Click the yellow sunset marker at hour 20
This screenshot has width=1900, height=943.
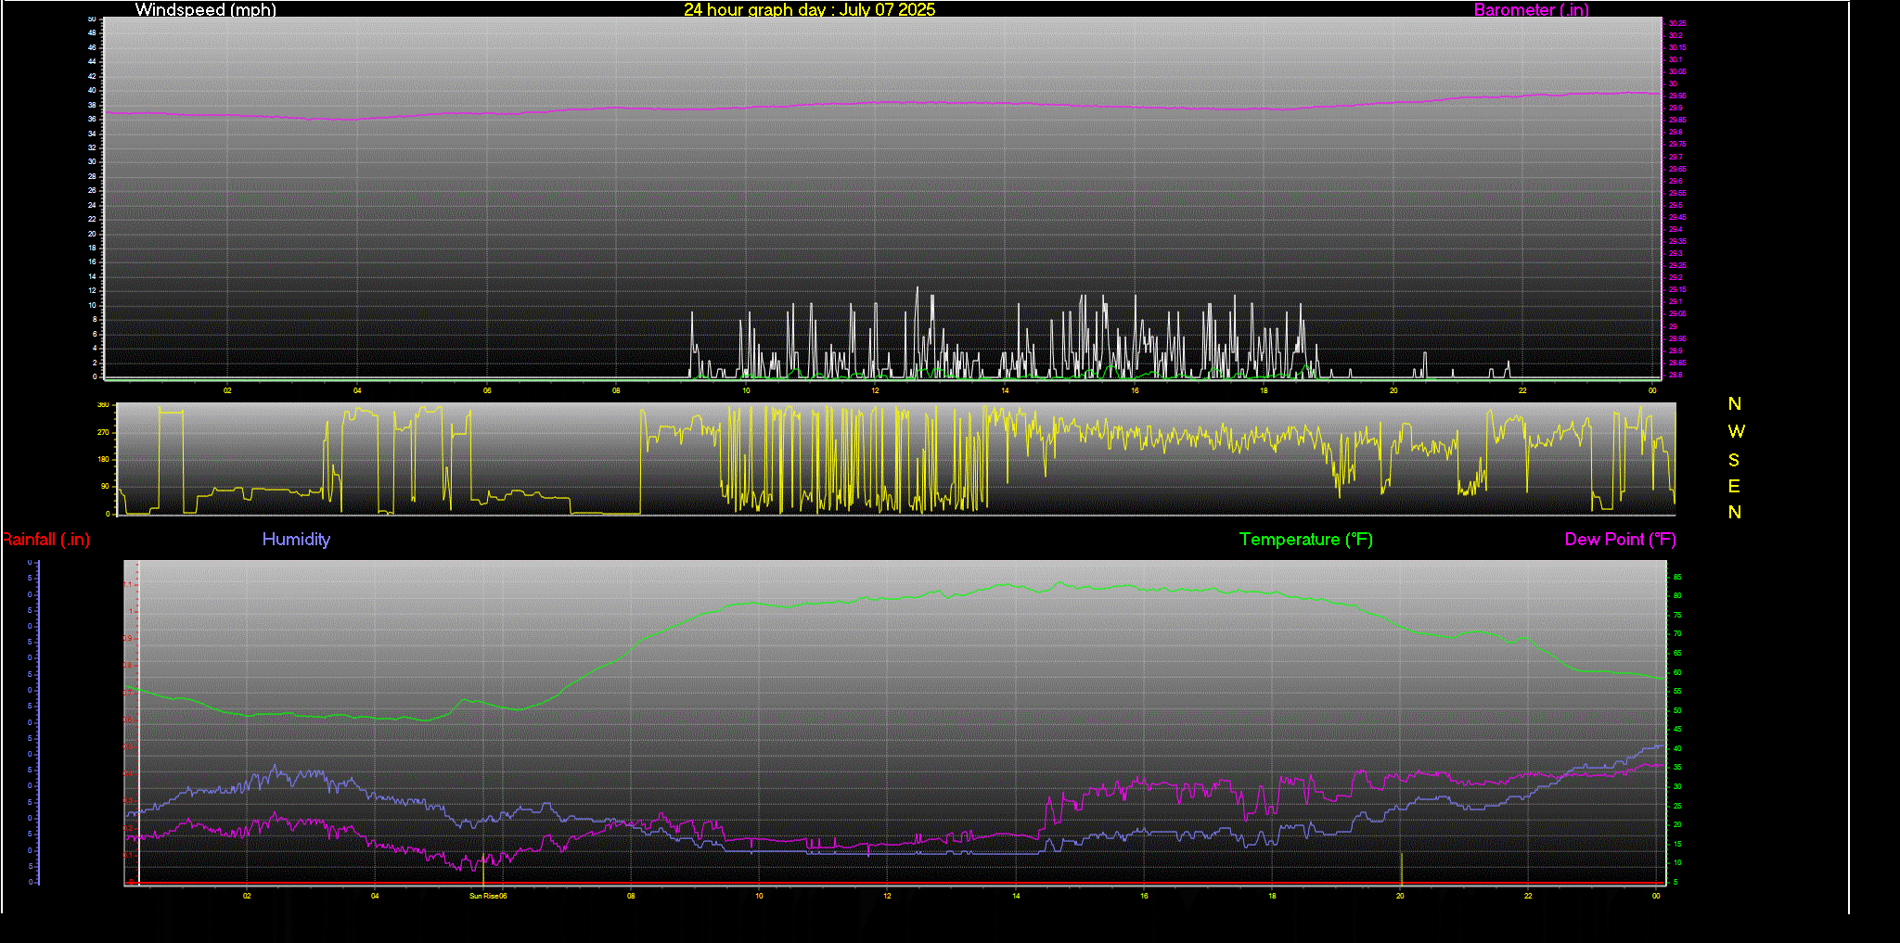coord(1400,868)
